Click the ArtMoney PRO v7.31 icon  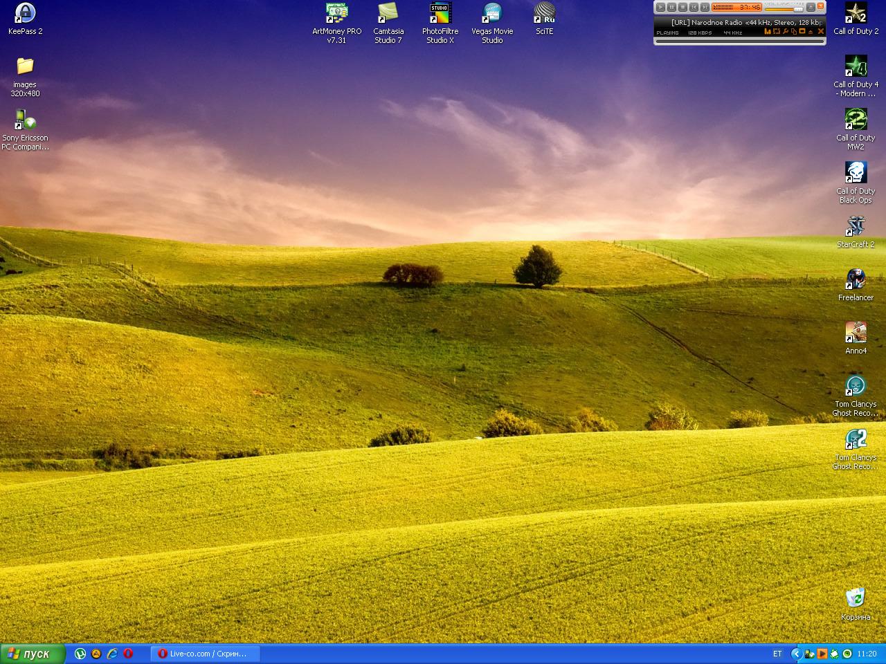point(336,13)
